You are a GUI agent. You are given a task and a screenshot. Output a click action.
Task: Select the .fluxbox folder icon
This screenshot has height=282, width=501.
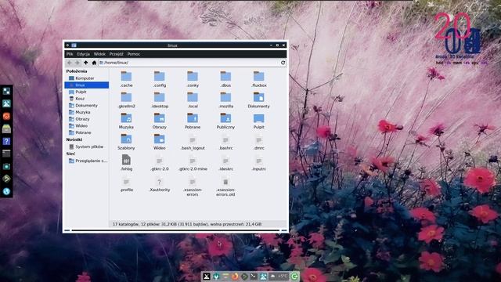tap(258, 76)
